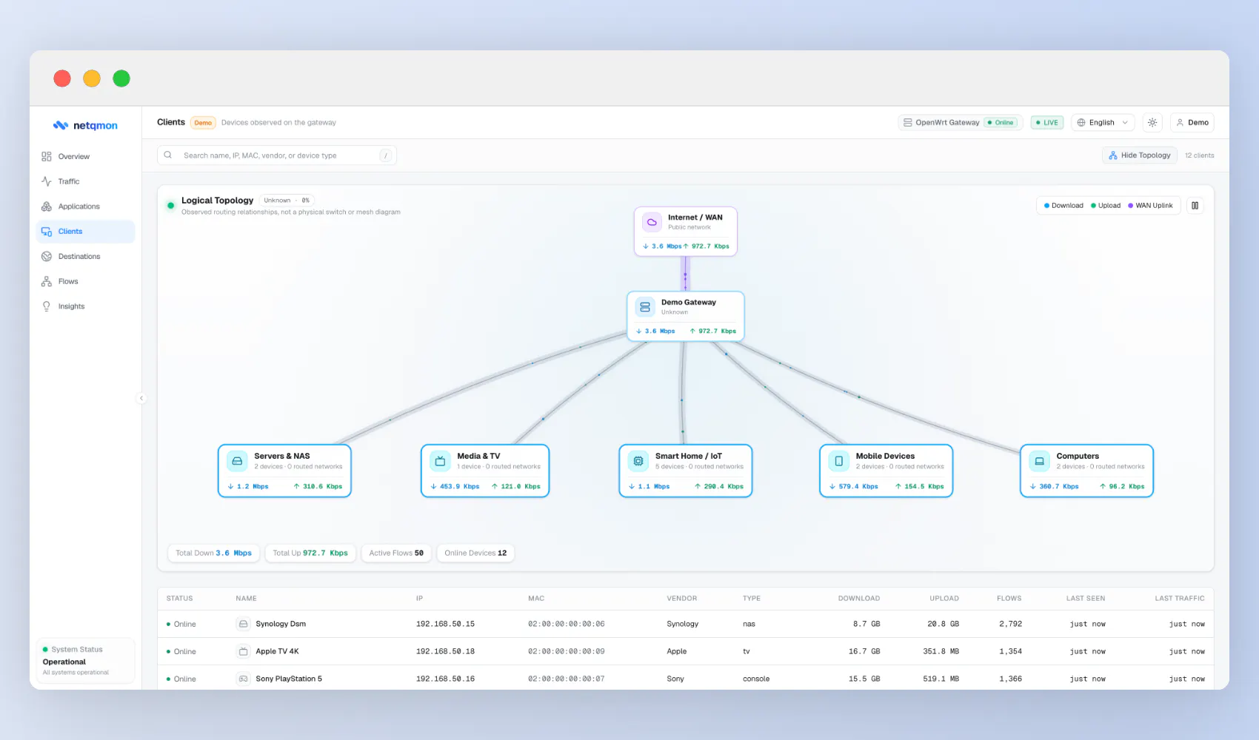Sort table by UPLOAD column header

click(944, 599)
